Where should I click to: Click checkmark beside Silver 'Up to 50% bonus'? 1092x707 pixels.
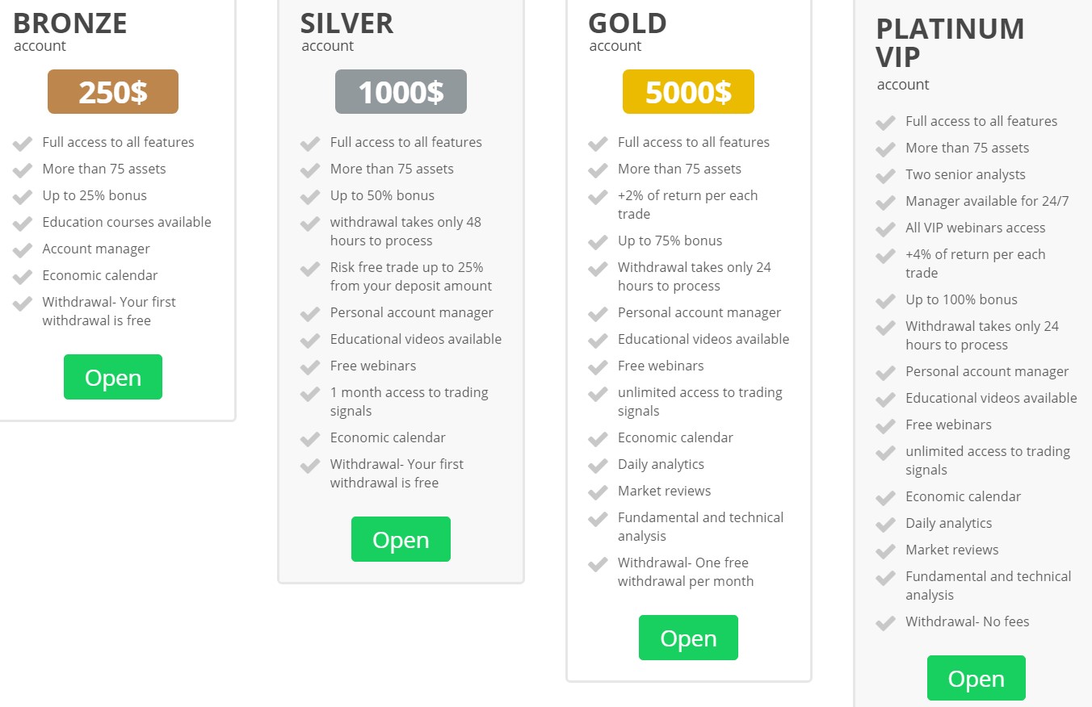(x=310, y=197)
